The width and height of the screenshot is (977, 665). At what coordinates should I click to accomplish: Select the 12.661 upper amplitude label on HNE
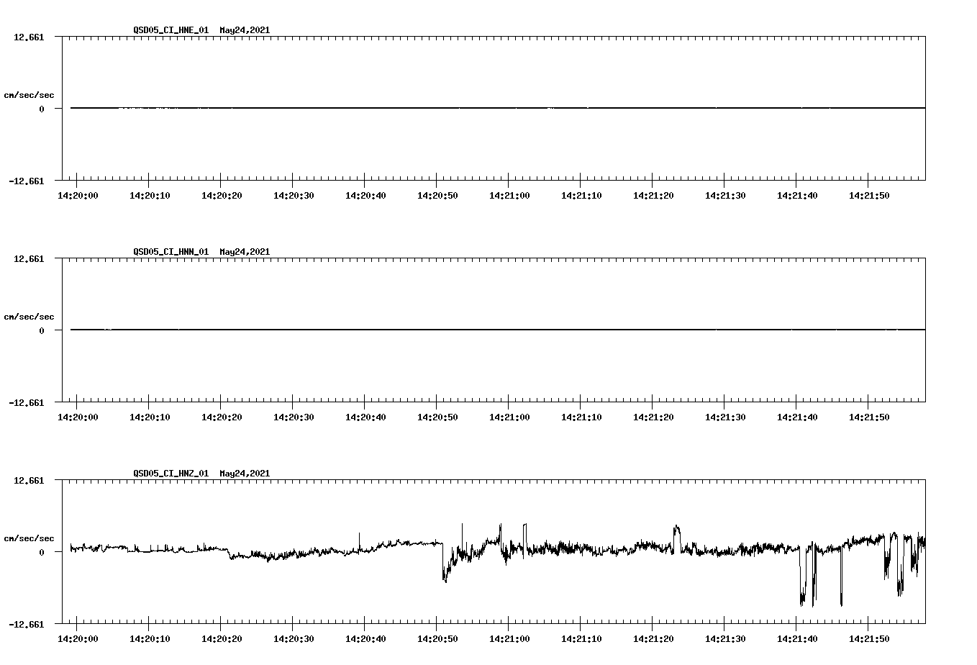click(x=27, y=36)
